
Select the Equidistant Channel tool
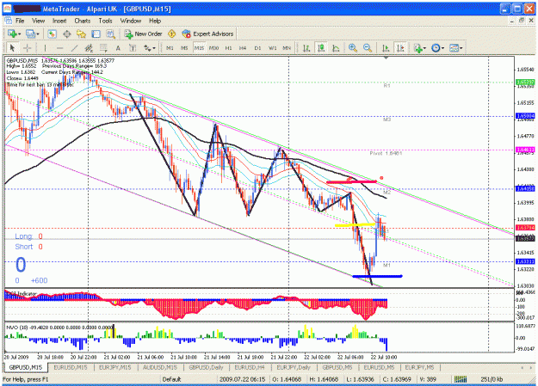(x=89, y=48)
